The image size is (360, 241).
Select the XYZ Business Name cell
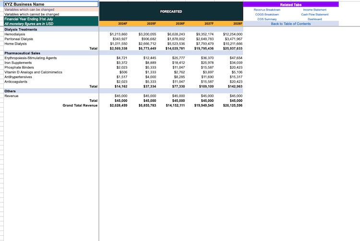tap(51, 4)
